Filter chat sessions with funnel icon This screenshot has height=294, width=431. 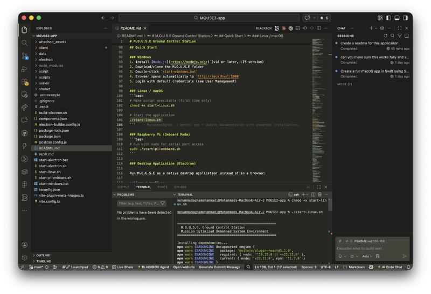point(399,36)
